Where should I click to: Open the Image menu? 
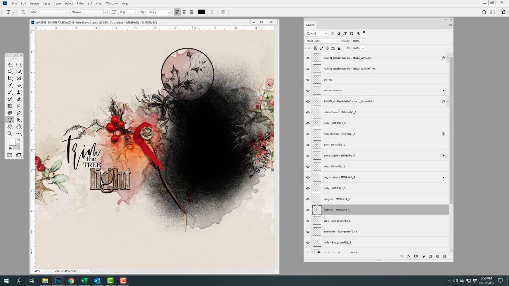[x=35, y=3]
